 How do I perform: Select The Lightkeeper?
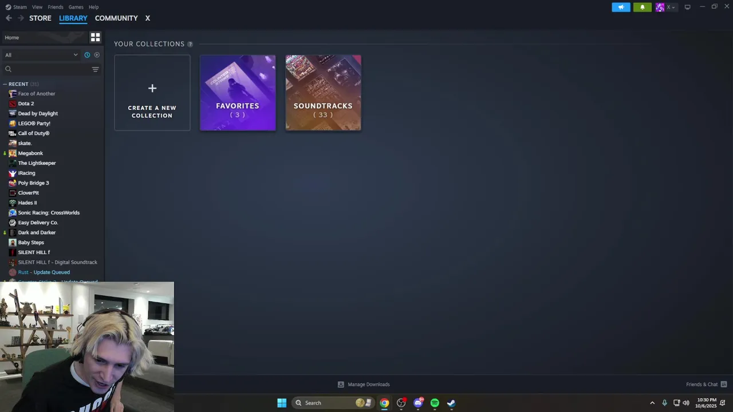(37, 163)
